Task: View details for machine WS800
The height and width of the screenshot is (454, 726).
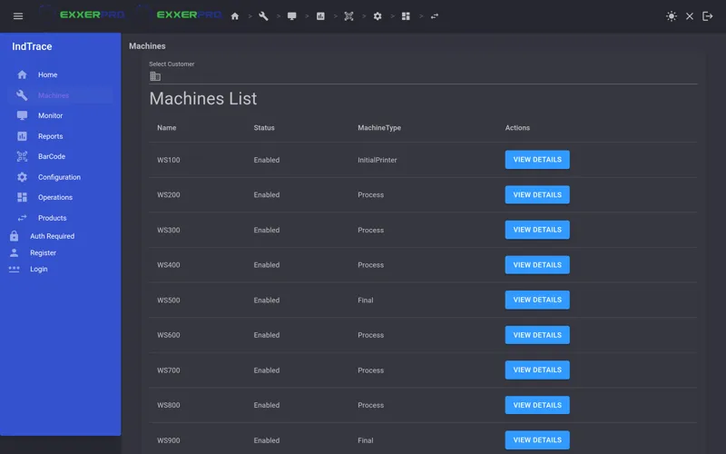Action: 537,405
